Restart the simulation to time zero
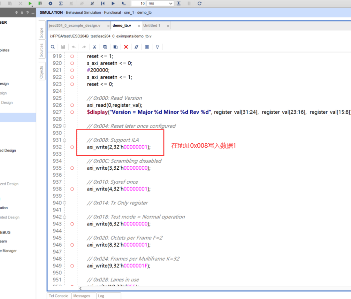 point(103,3)
